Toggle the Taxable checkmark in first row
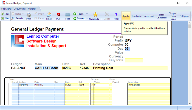 coord(92,85)
